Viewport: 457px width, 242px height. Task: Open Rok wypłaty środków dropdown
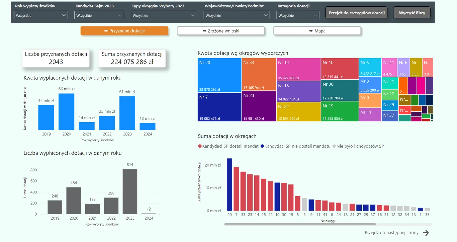pyautogui.click(x=41, y=15)
